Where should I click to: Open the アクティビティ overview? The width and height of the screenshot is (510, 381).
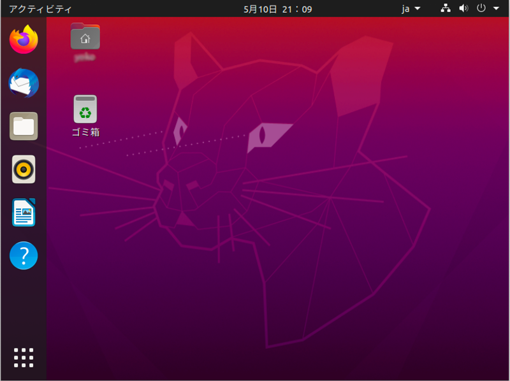pyautogui.click(x=40, y=9)
